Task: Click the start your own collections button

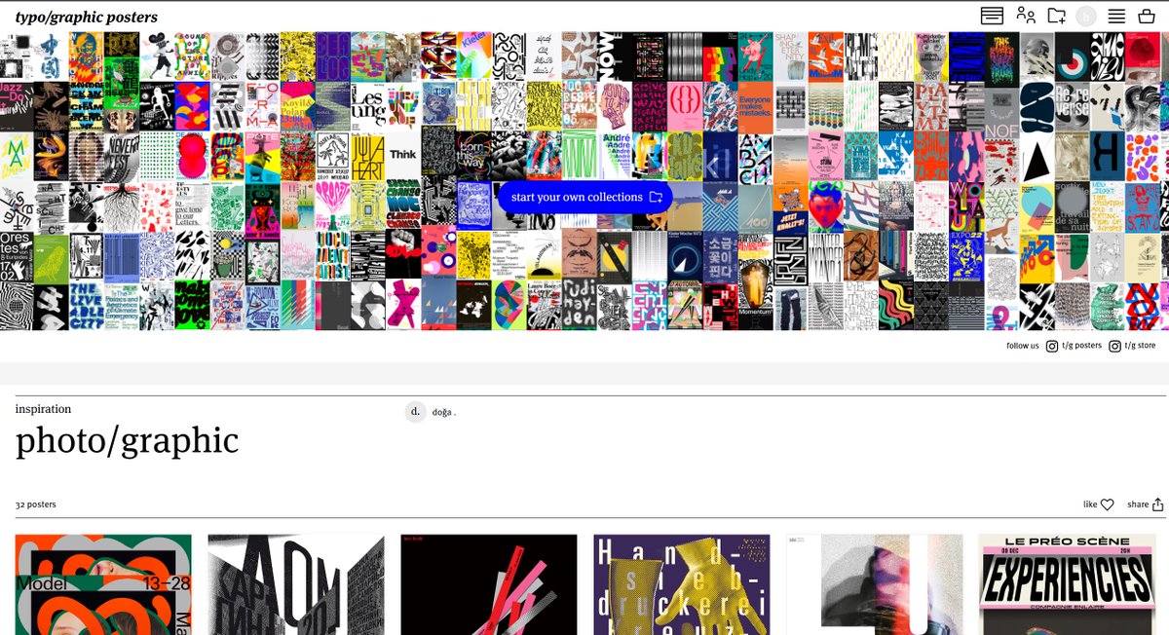Action: (x=585, y=197)
